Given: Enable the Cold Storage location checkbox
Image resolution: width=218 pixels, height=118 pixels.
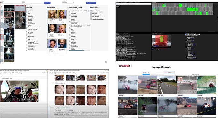Looking at the screenshot, I should coord(27,48).
